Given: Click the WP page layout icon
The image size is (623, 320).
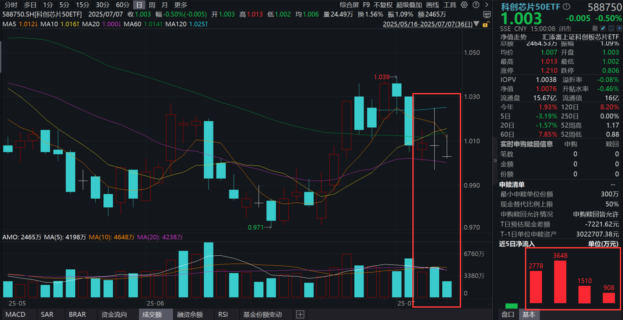Looking at the screenshot, I should [x=487, y=15].
